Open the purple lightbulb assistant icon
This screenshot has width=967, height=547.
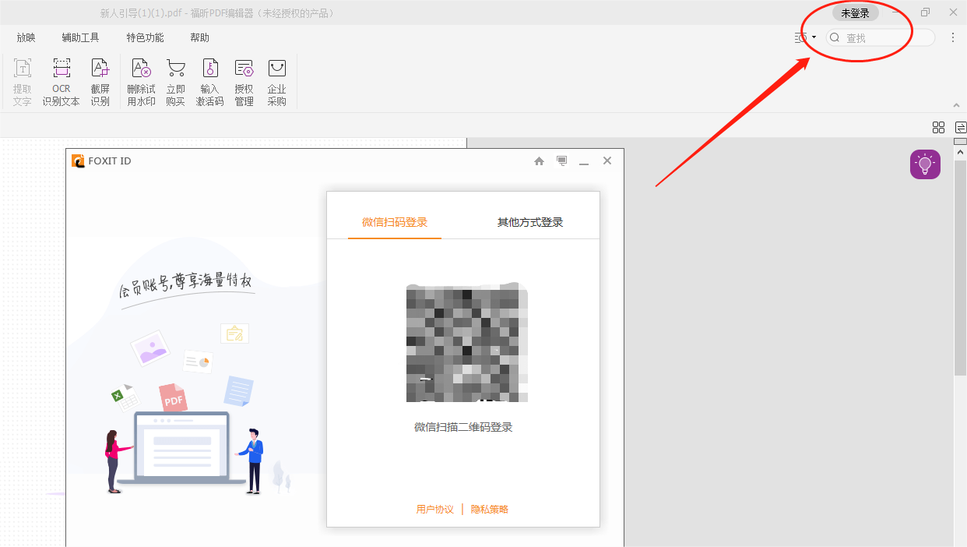(925, 164)
